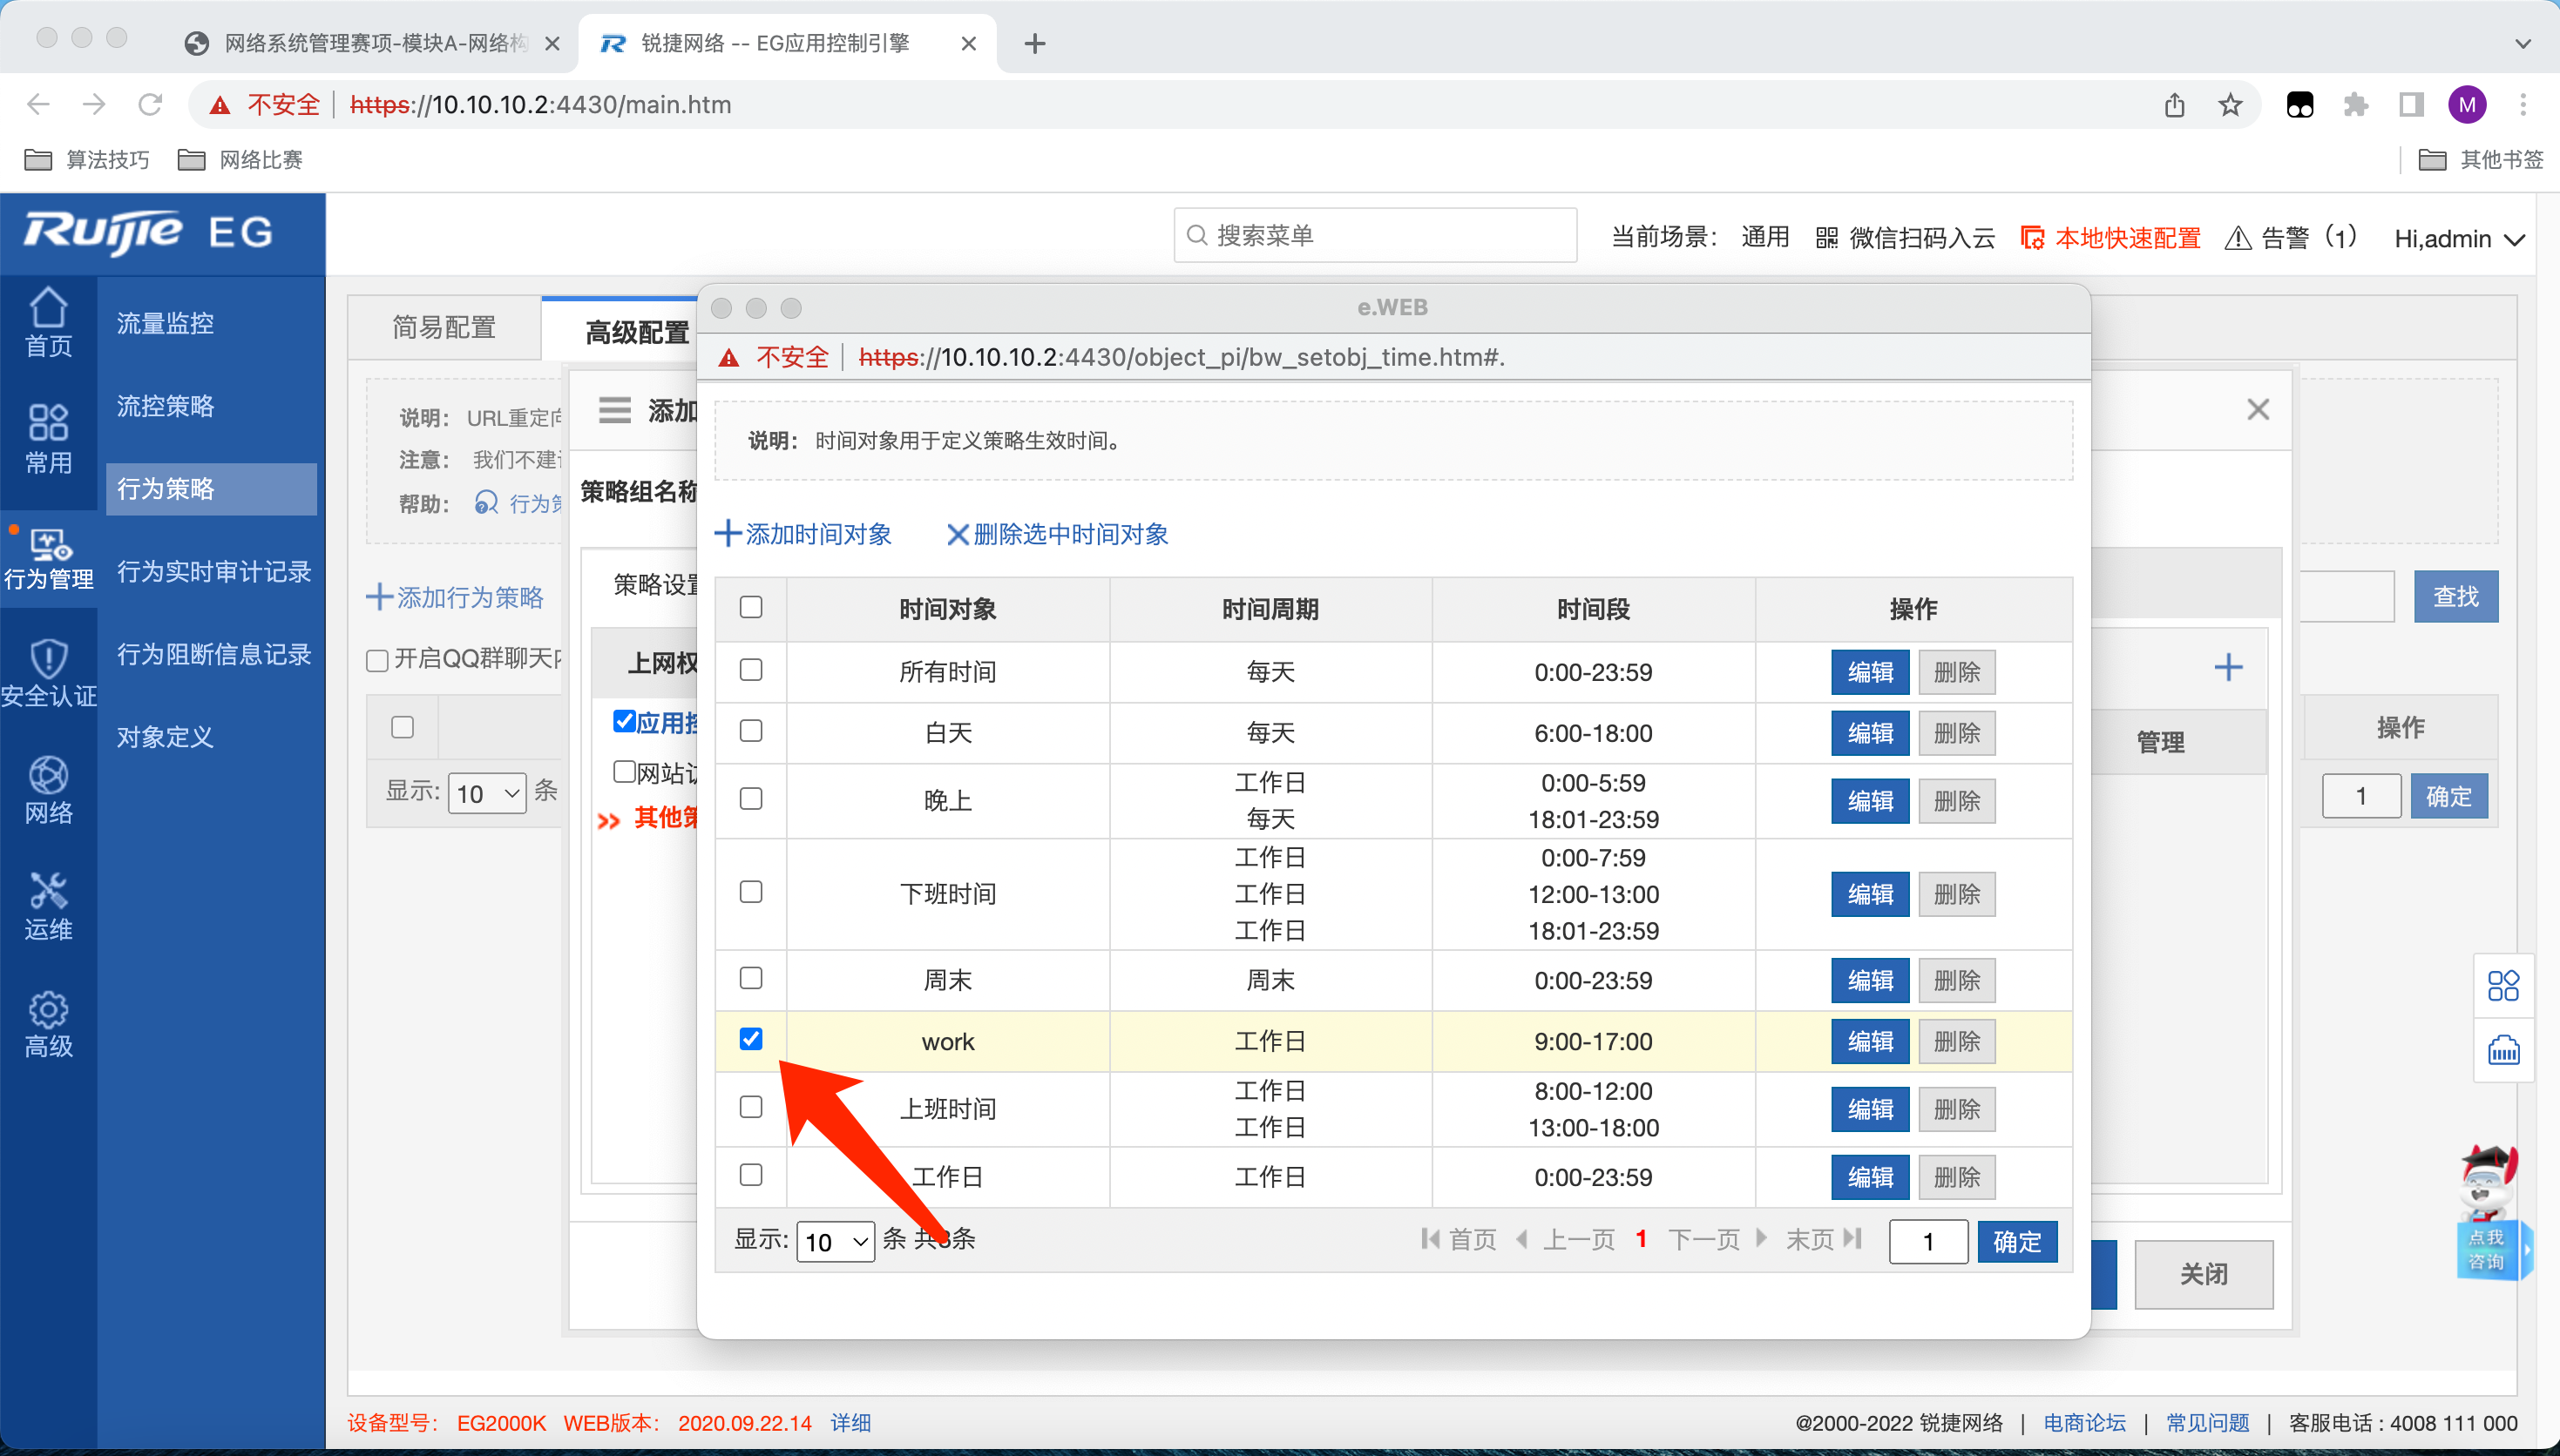
Task: Switch to the 简易配置 tab
Action: 444,327
